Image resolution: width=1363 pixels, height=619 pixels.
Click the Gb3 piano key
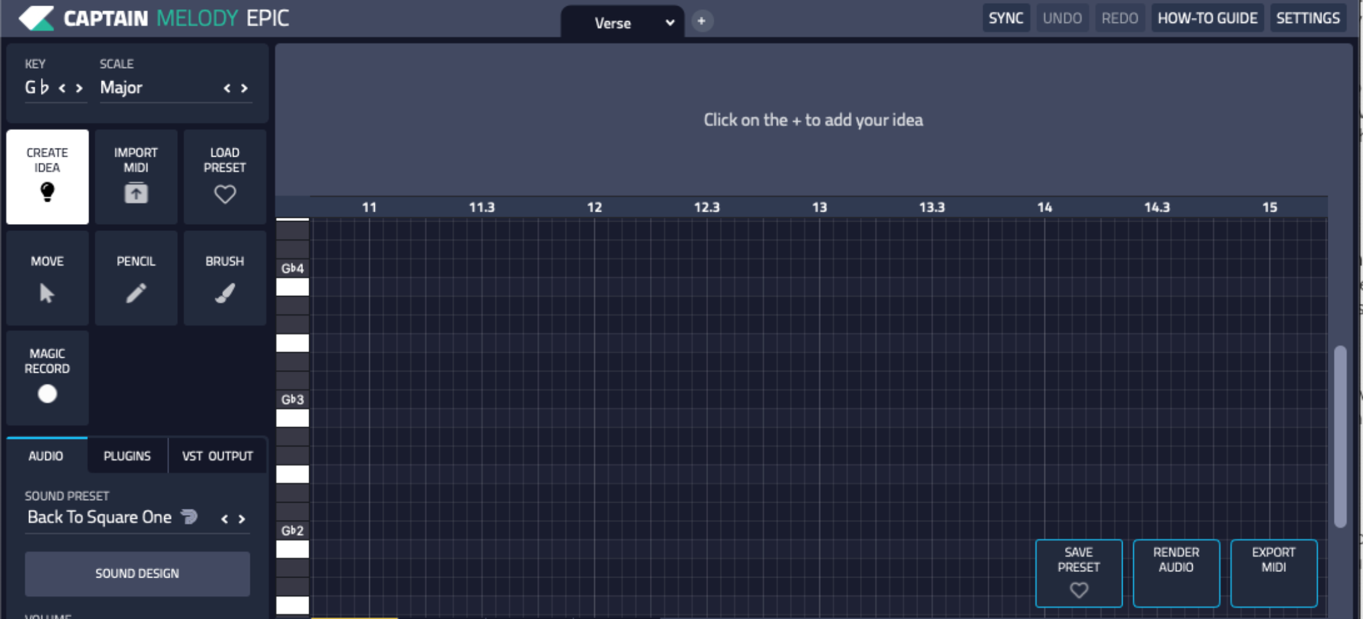(x=292, y=400)
